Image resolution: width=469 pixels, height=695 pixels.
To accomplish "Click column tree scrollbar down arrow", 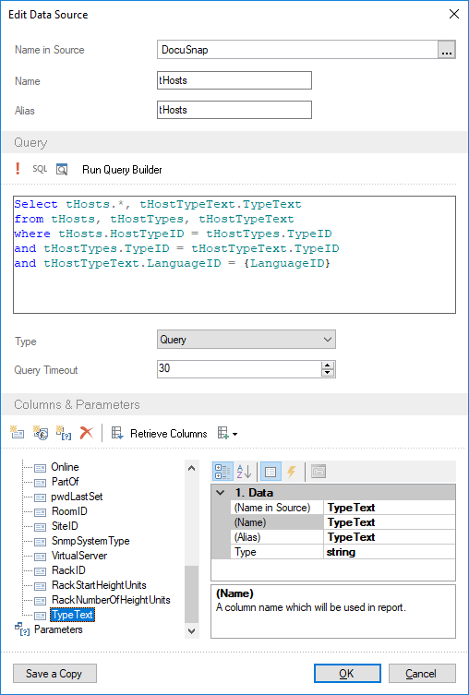I will click(191, 630).
